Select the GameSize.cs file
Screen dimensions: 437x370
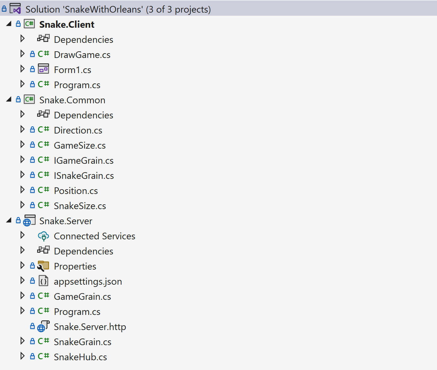[x=80, y=145]
